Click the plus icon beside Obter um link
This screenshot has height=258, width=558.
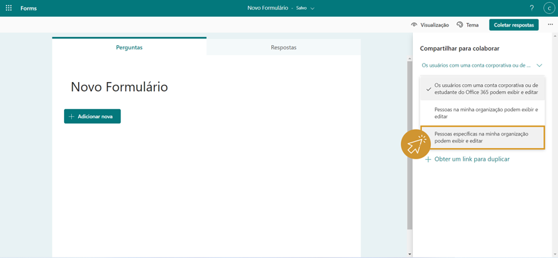pos(428,159)
